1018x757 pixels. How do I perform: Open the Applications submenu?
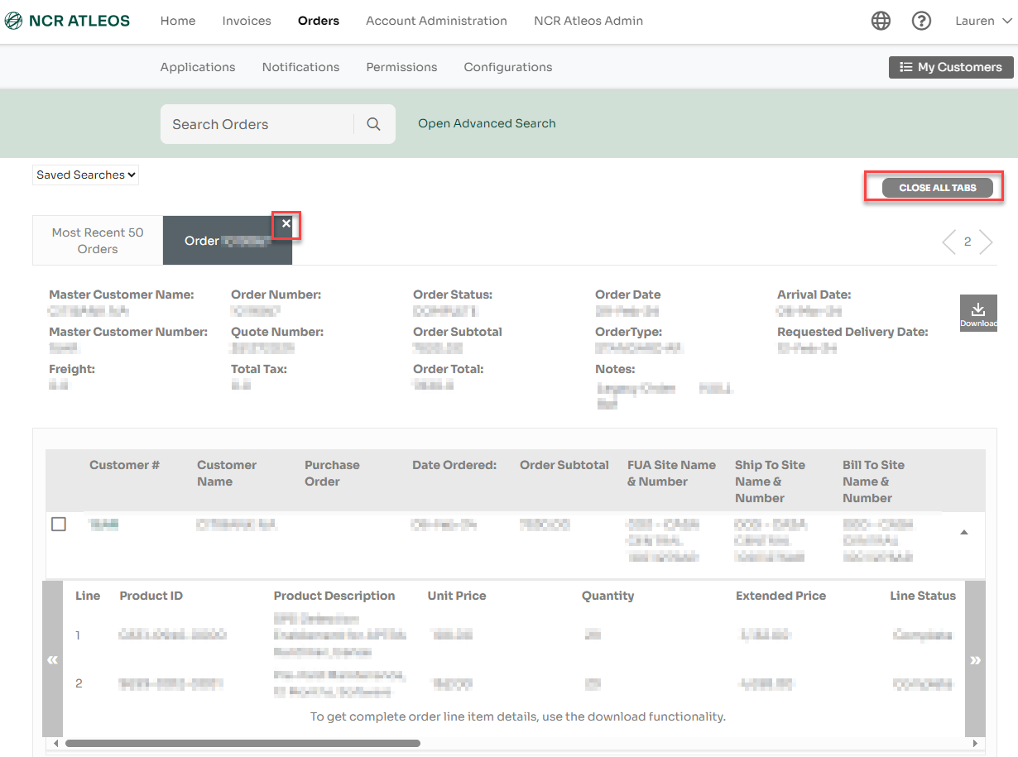(x=198, y=67)
